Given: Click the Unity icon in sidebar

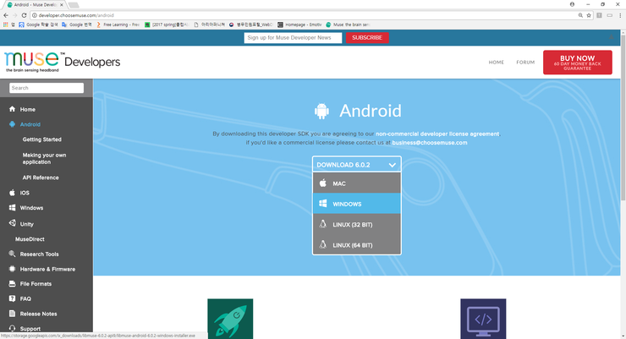Looking at the screenshot, I should click(x=13, y=223).
